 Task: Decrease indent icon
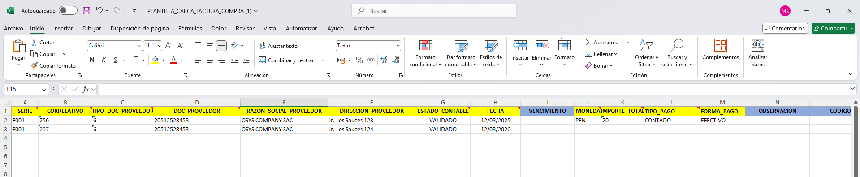point(234,60)
